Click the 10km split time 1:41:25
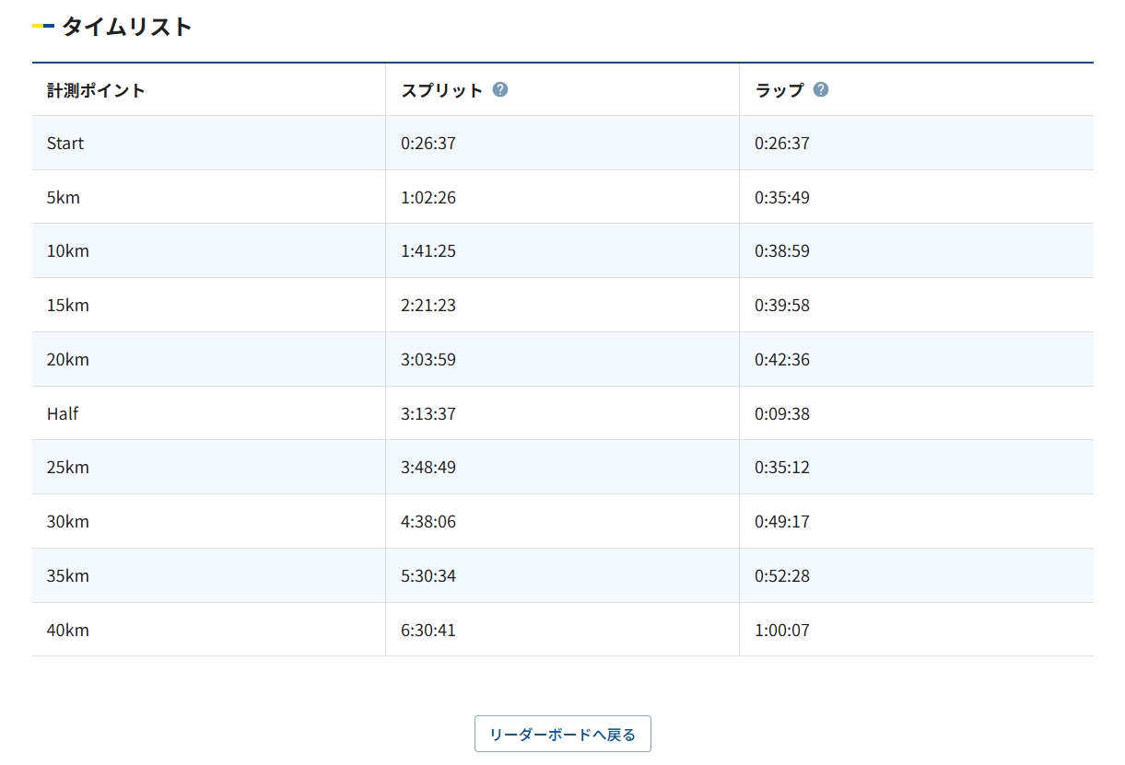Image resolution: width=1125 pixels, height=765 pixels. coord(428,251)
